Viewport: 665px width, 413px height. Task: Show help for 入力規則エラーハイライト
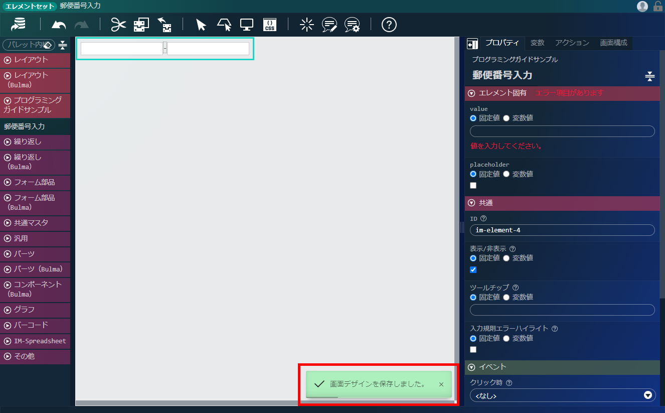pyautogui.click(x=555, y=329)
